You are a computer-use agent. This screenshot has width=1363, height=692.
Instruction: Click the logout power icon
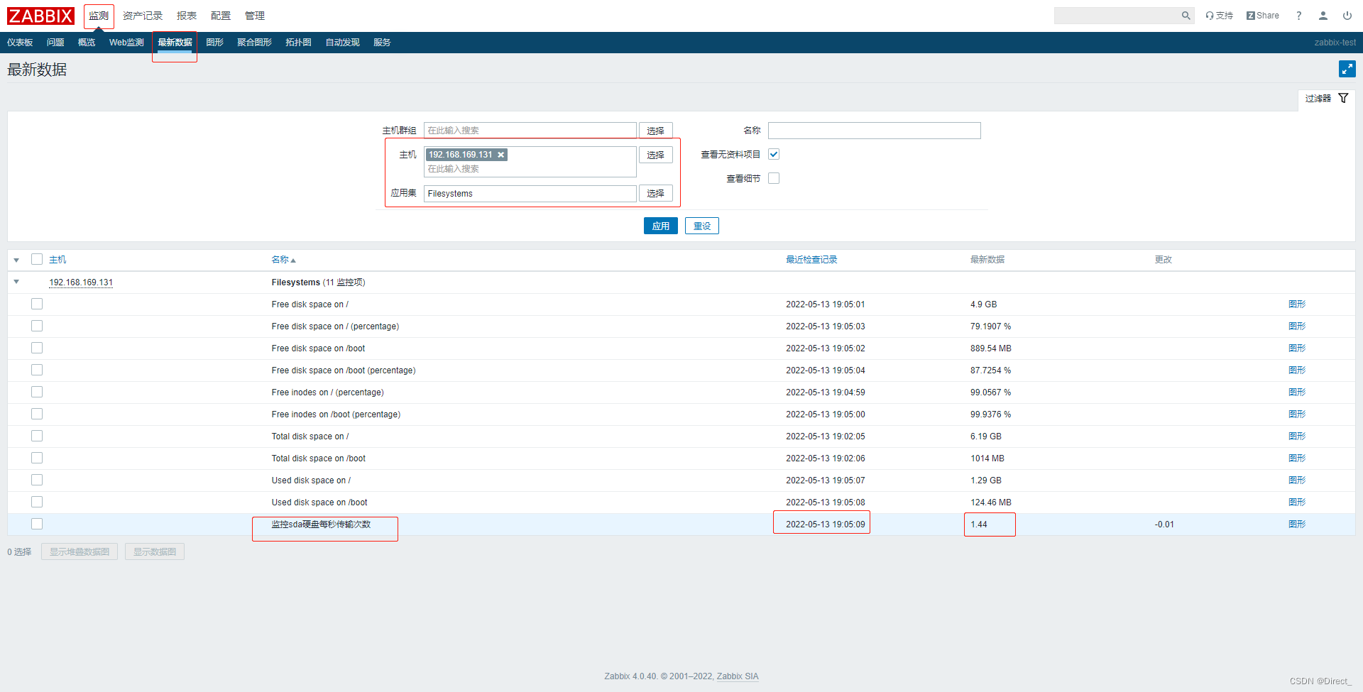click(1347, 16)
